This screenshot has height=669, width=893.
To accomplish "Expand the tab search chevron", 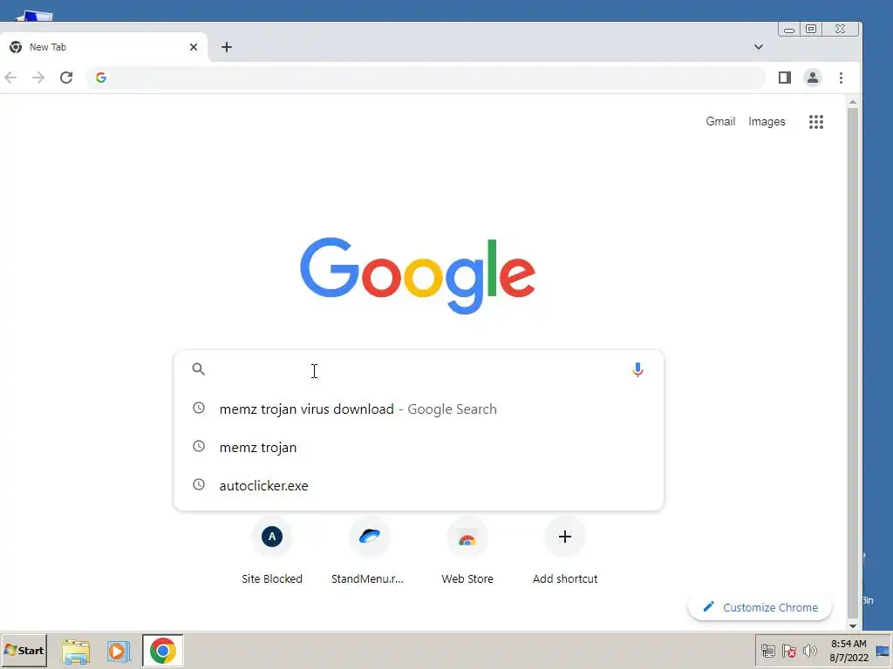I will pyautogui.click(x=758, y=47).
